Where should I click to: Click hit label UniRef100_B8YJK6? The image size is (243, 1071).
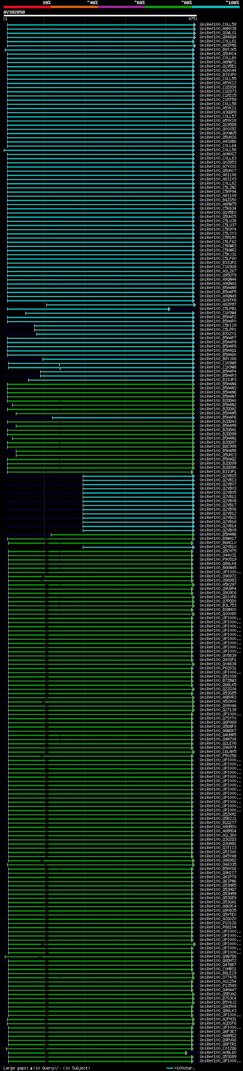click(x=218, y=359)
